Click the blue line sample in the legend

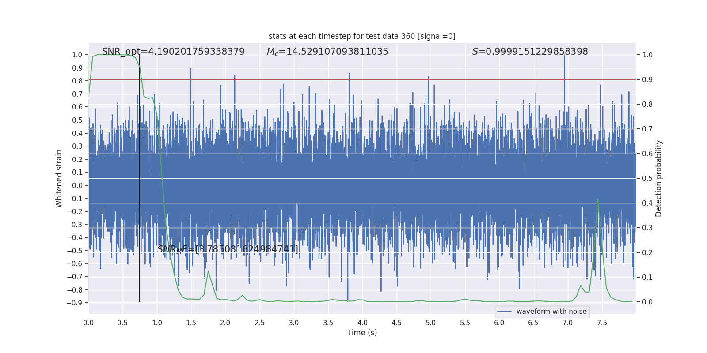tap(505, 312)
